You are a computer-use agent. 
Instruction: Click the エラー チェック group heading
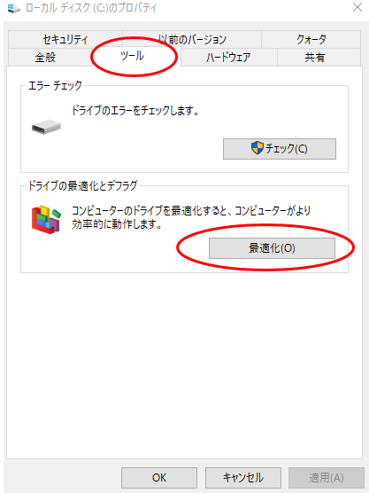55,85
